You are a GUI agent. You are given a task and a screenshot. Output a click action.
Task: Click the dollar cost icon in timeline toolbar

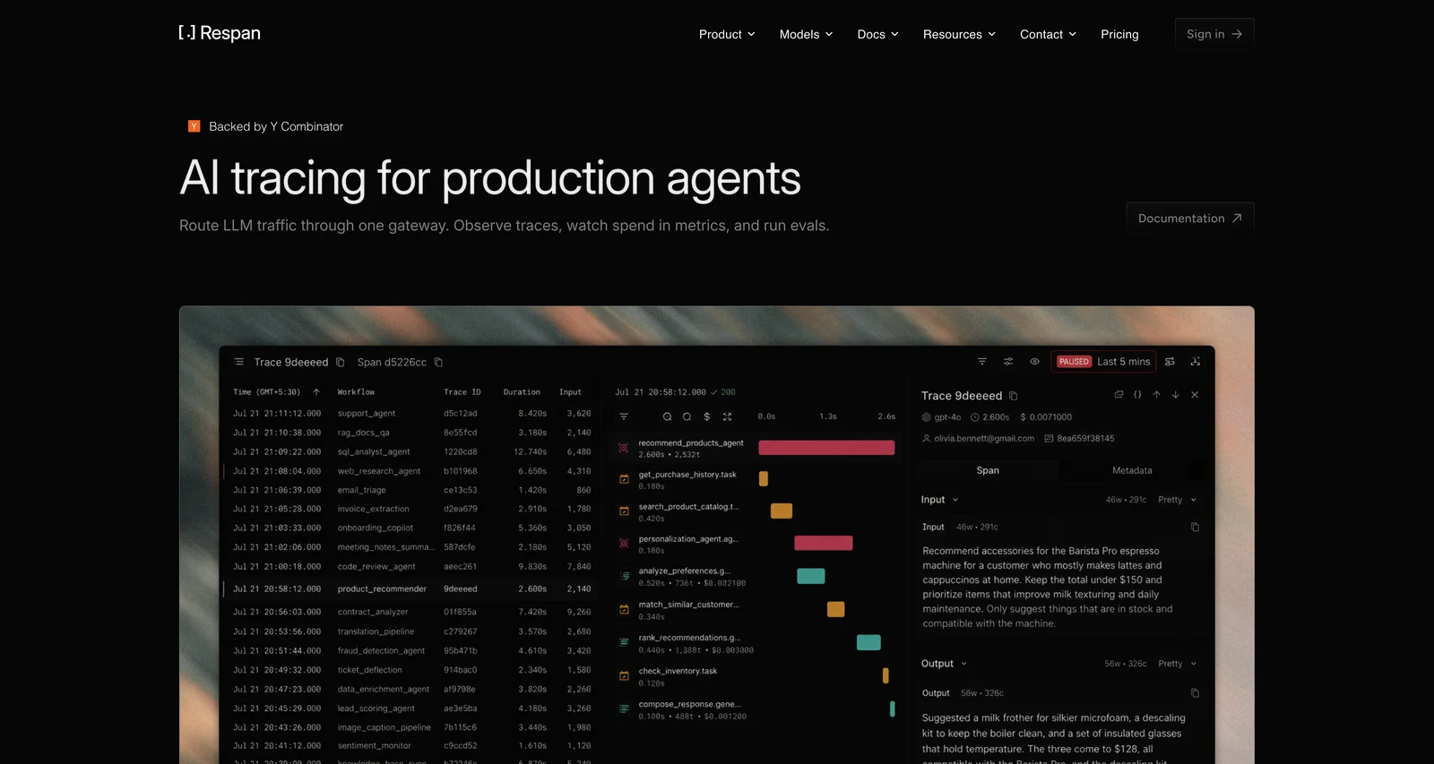(707, 416)
